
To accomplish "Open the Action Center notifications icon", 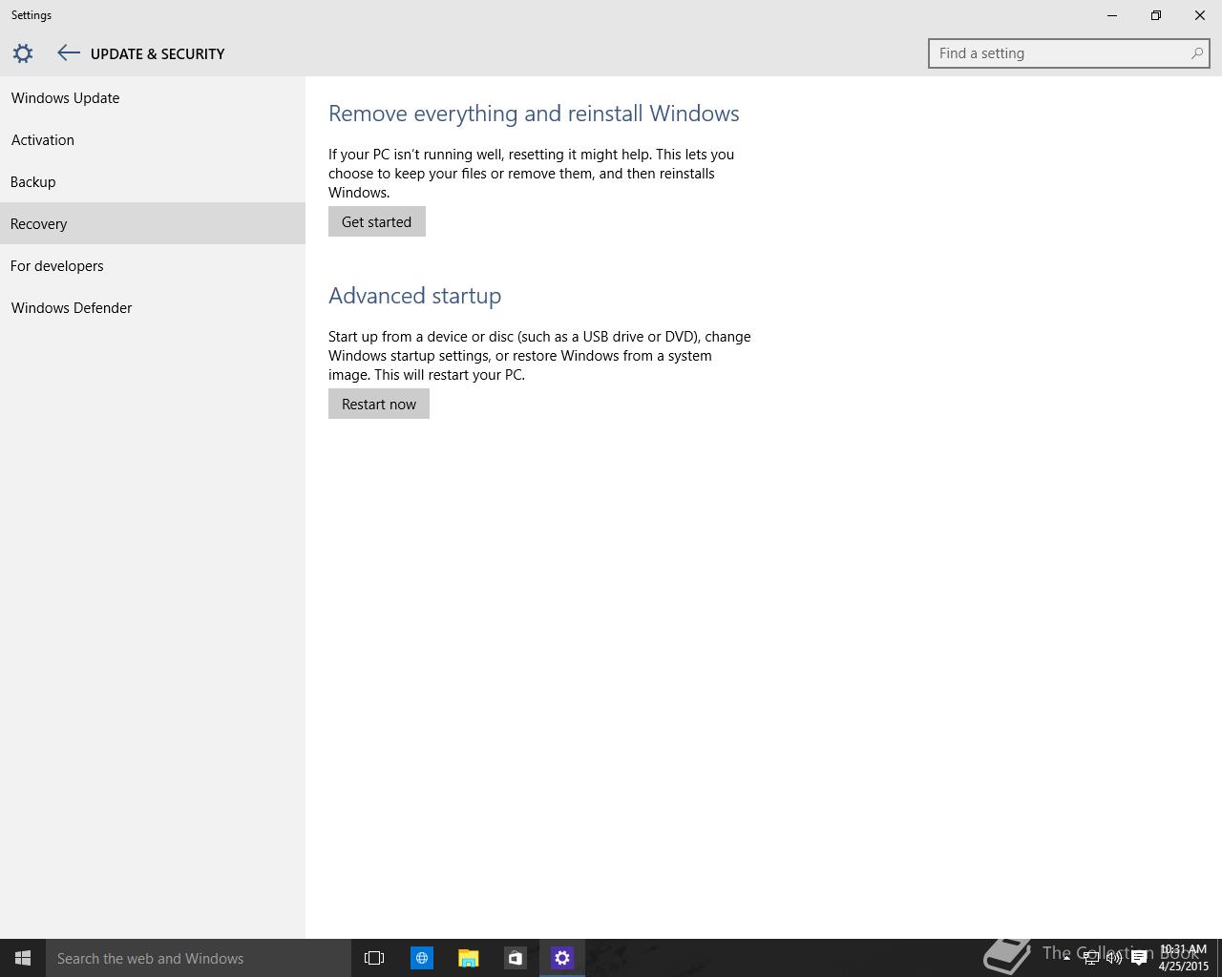I will point(1139,958).
